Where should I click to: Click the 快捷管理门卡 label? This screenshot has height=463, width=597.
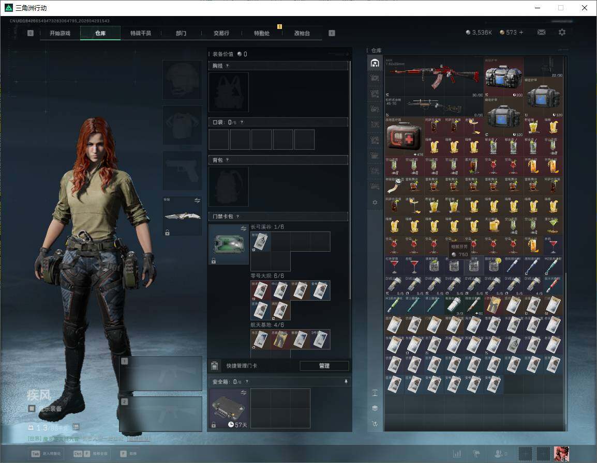[x=242, y=366]
